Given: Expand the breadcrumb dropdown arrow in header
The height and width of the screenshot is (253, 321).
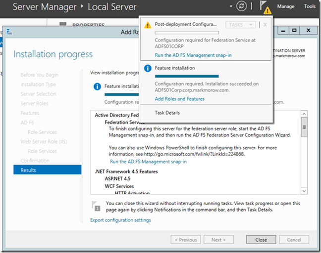Looking at the screenshot, I should coord(231,6).
